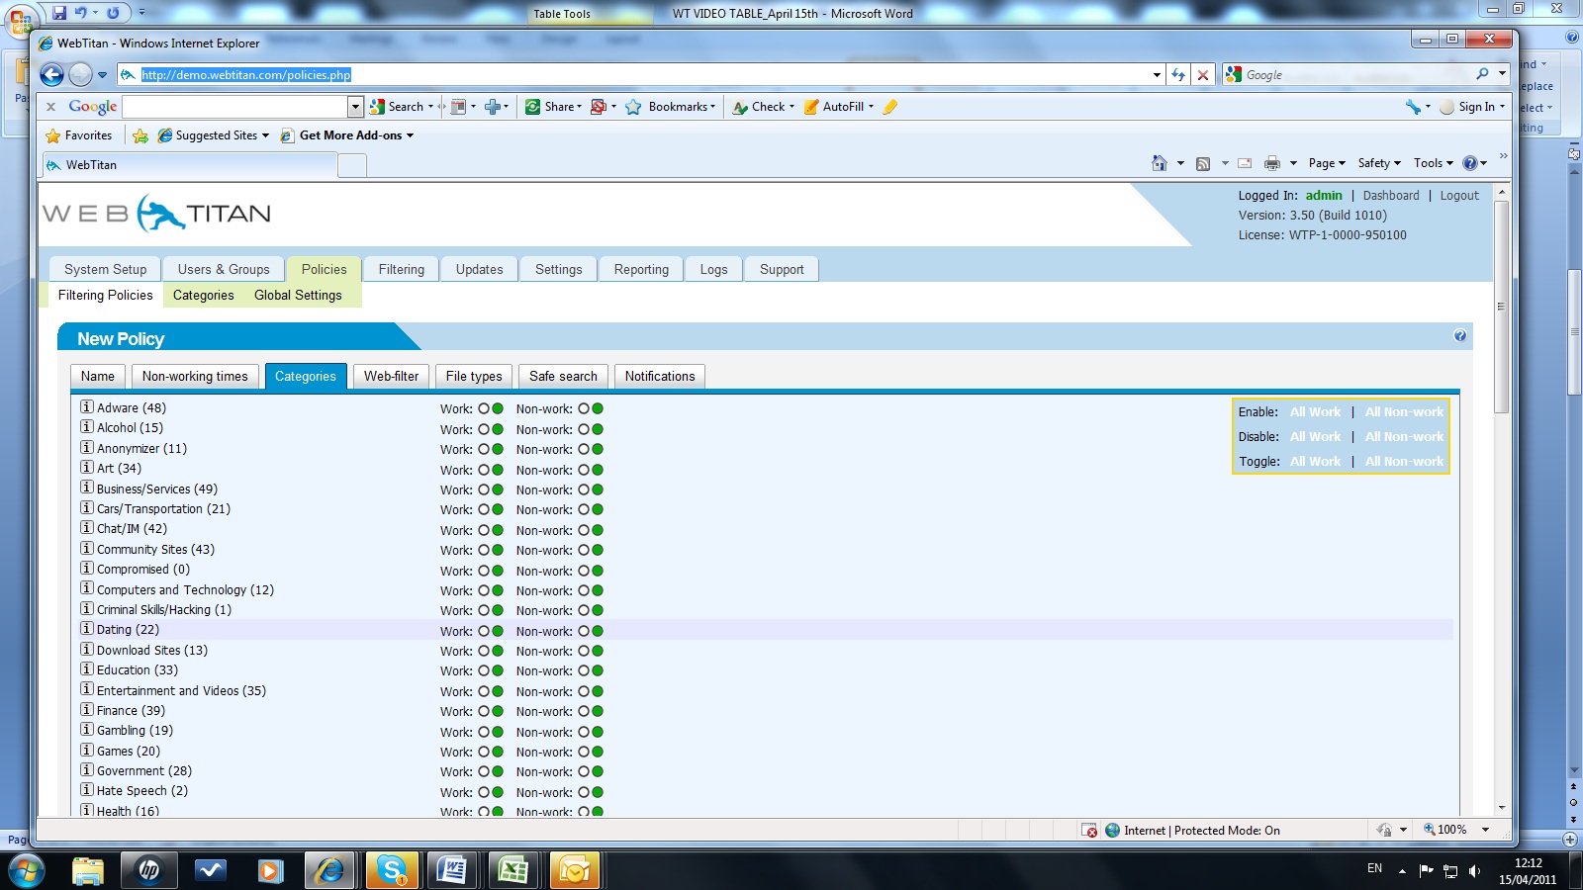
Task: Click the page vertical scrollbar thumb
Action: pos(1501,307)
